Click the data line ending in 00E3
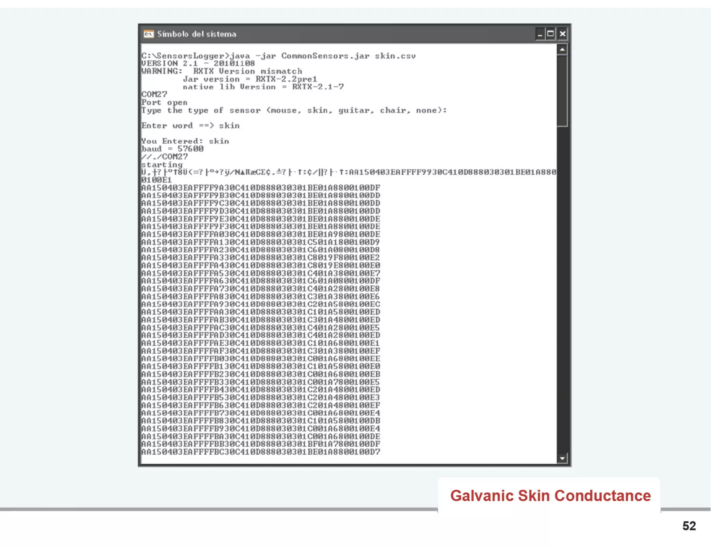 (260, 397)
